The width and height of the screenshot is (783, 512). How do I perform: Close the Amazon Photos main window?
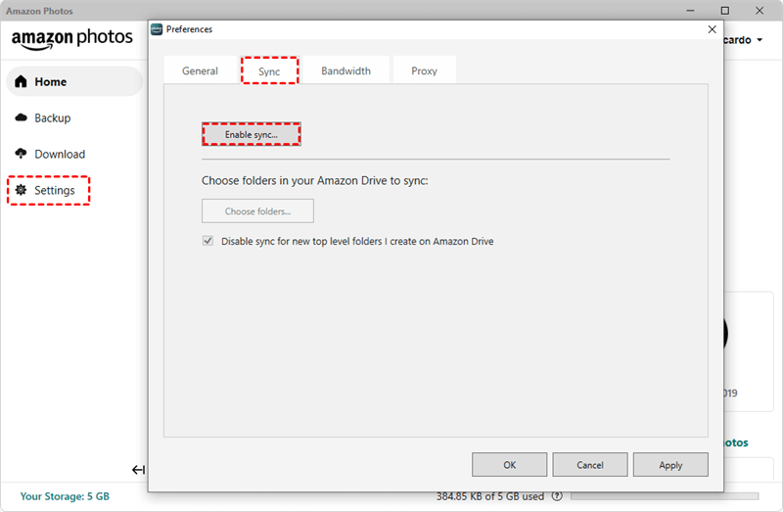coord(760,11)
